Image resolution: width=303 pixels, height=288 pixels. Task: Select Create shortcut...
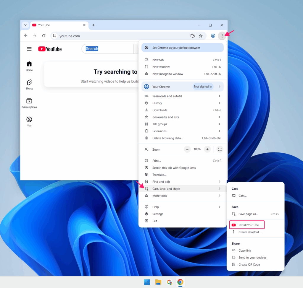coord(255,232)
